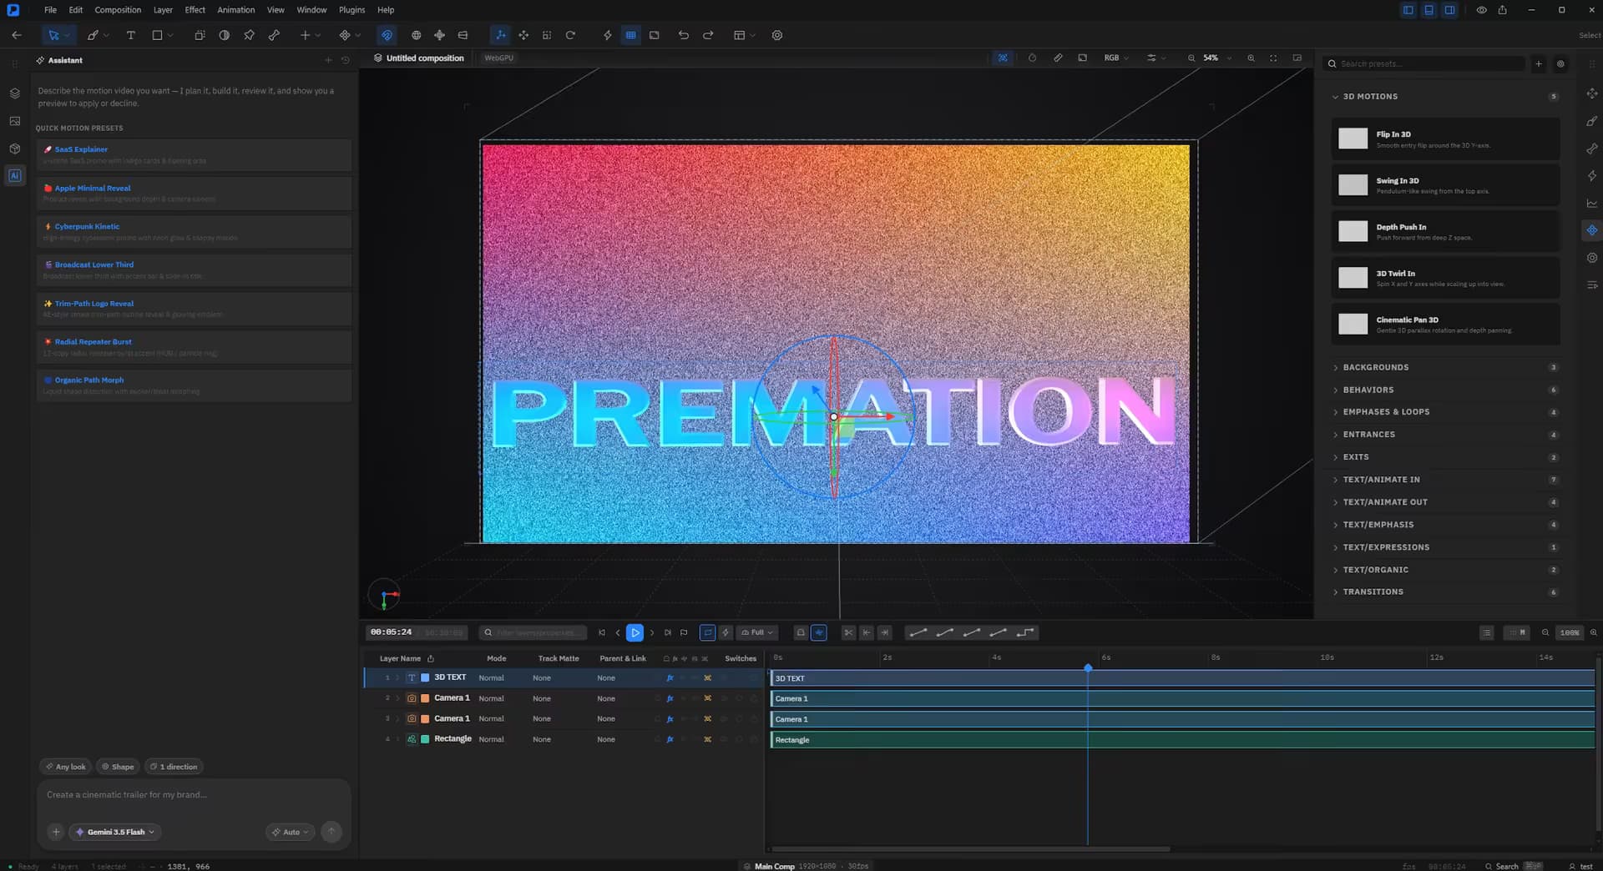
Task: Open the Animation menu
Action: (x=236, y=10)
